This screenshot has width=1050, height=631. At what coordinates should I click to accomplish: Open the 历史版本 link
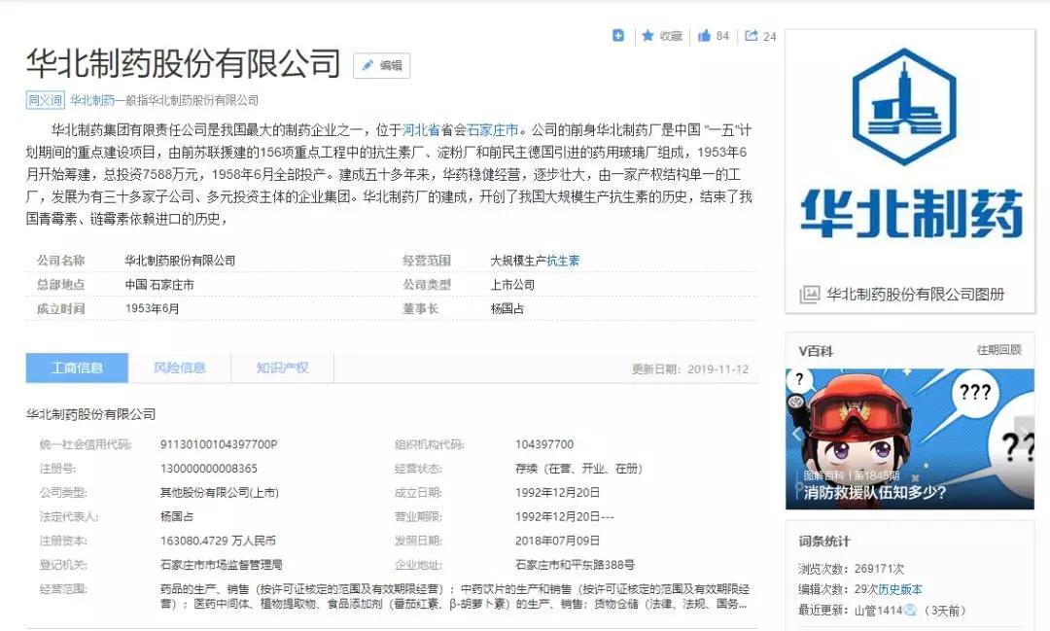point(900,589)
